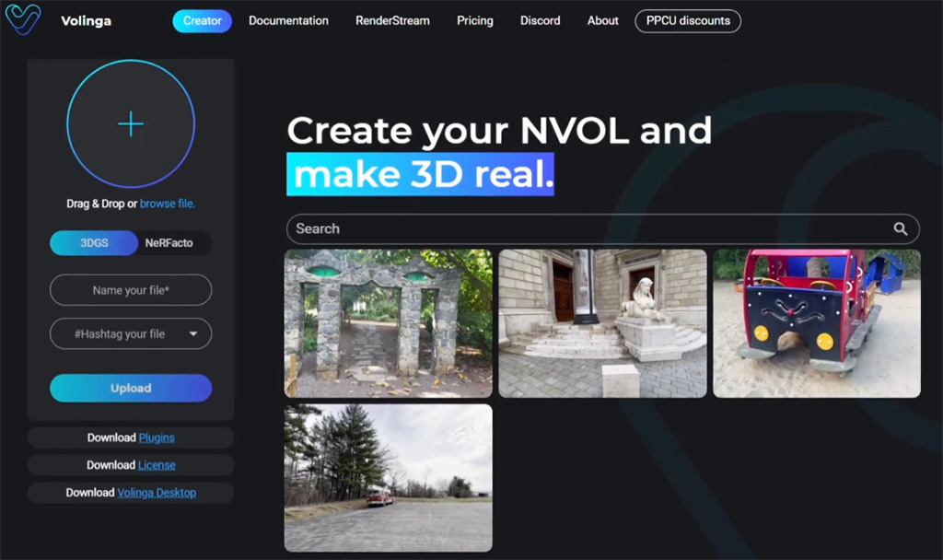This screenshot has height=560, width=943.
Task: Open the parking lot pine trees thumbnail
Action: [388, 478]
